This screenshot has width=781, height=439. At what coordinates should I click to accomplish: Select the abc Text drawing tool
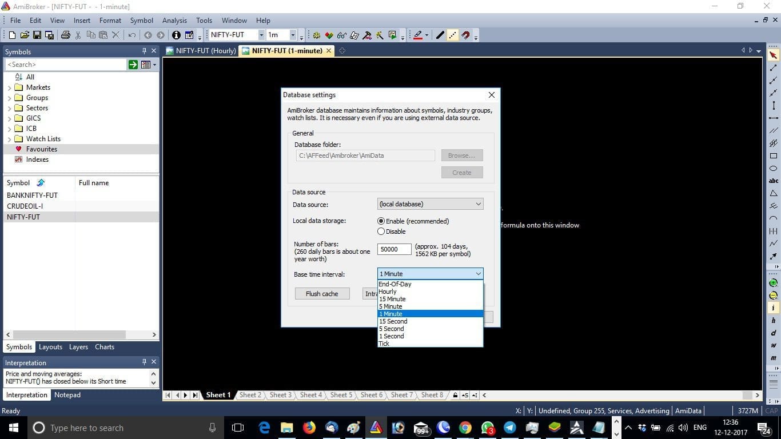pyautogui.click(x=774, y=181)
